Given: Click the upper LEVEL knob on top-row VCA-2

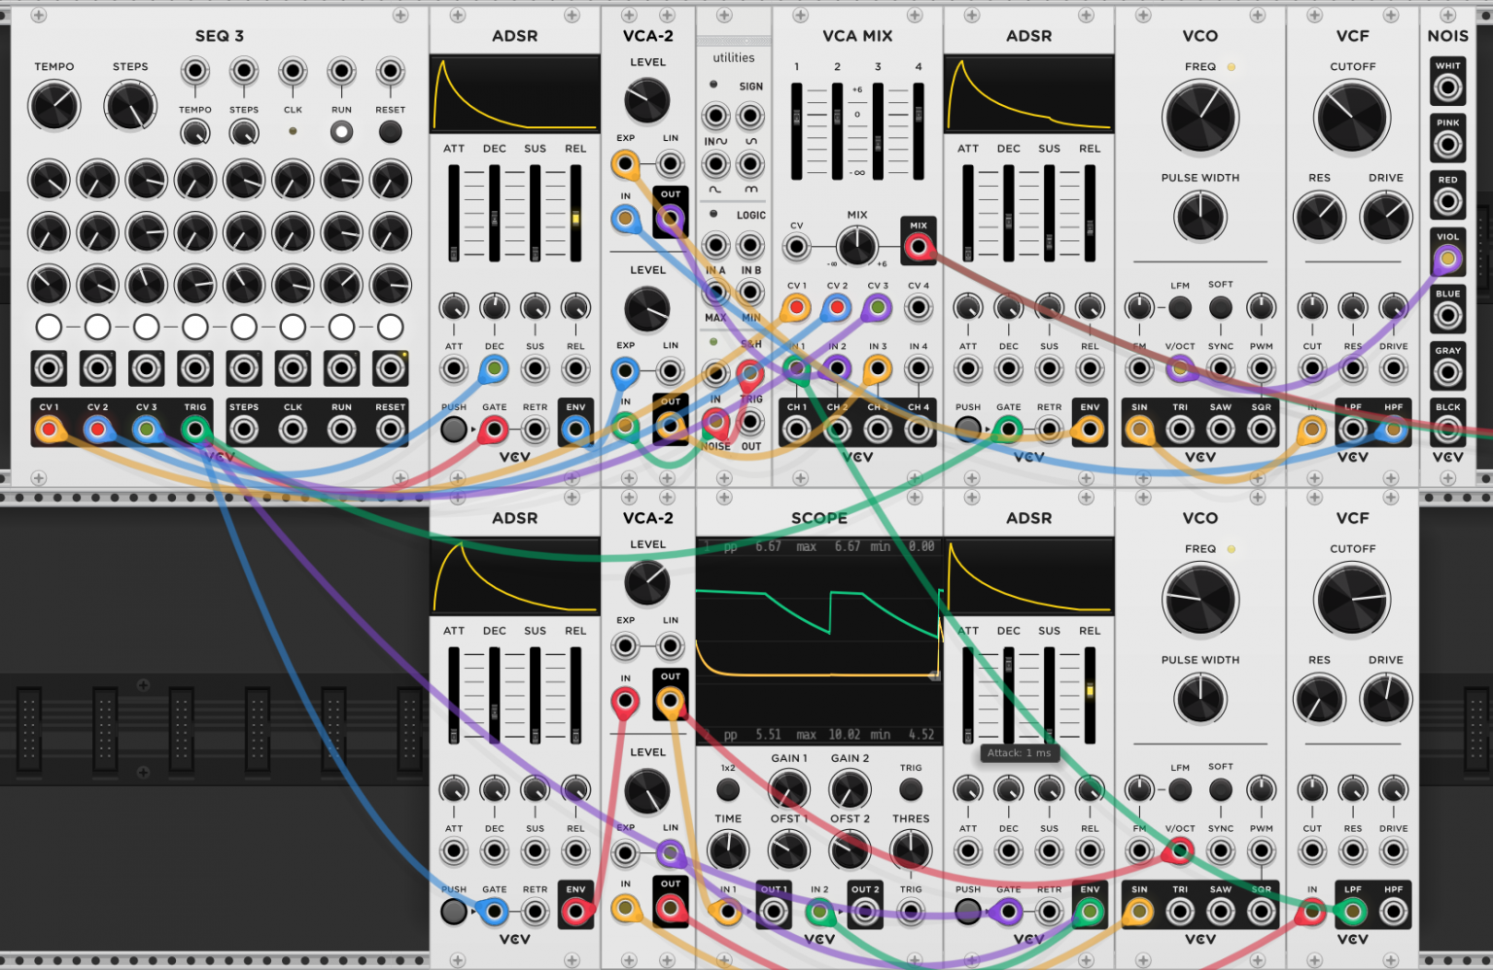Looking at the screenshot, I should (x=647, y=100).
